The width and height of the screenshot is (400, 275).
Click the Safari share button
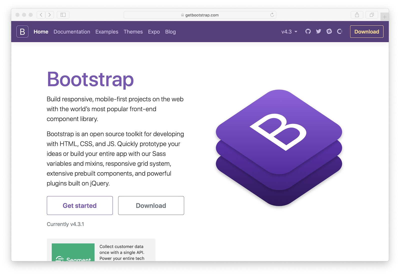pyautogui.click(x=357, y=15)
